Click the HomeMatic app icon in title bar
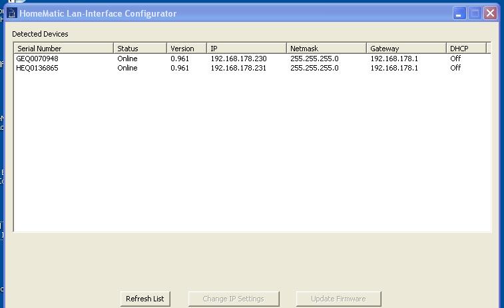The width and height of the screenshot is (504, 308). pyautogui.click(x=12, y=13)
